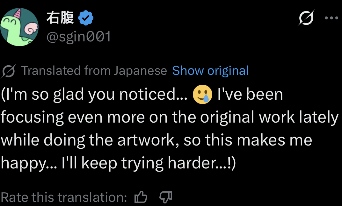Show original Japanese post text
Screen dimensions: 342x206
(210, 71)
